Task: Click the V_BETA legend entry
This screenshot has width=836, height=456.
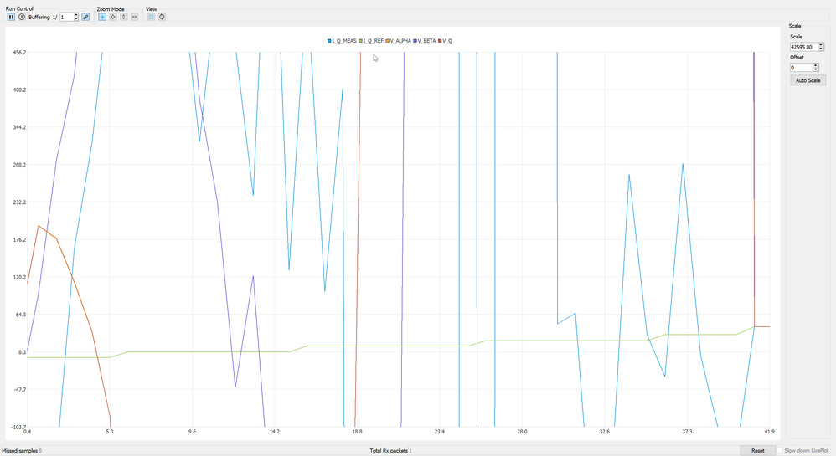Action: (425, 41)
